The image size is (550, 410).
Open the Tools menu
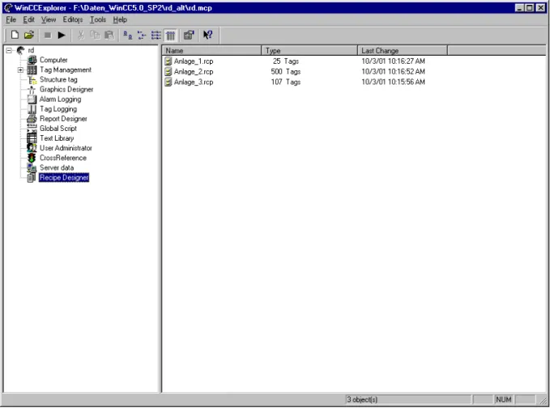point(98,19)
